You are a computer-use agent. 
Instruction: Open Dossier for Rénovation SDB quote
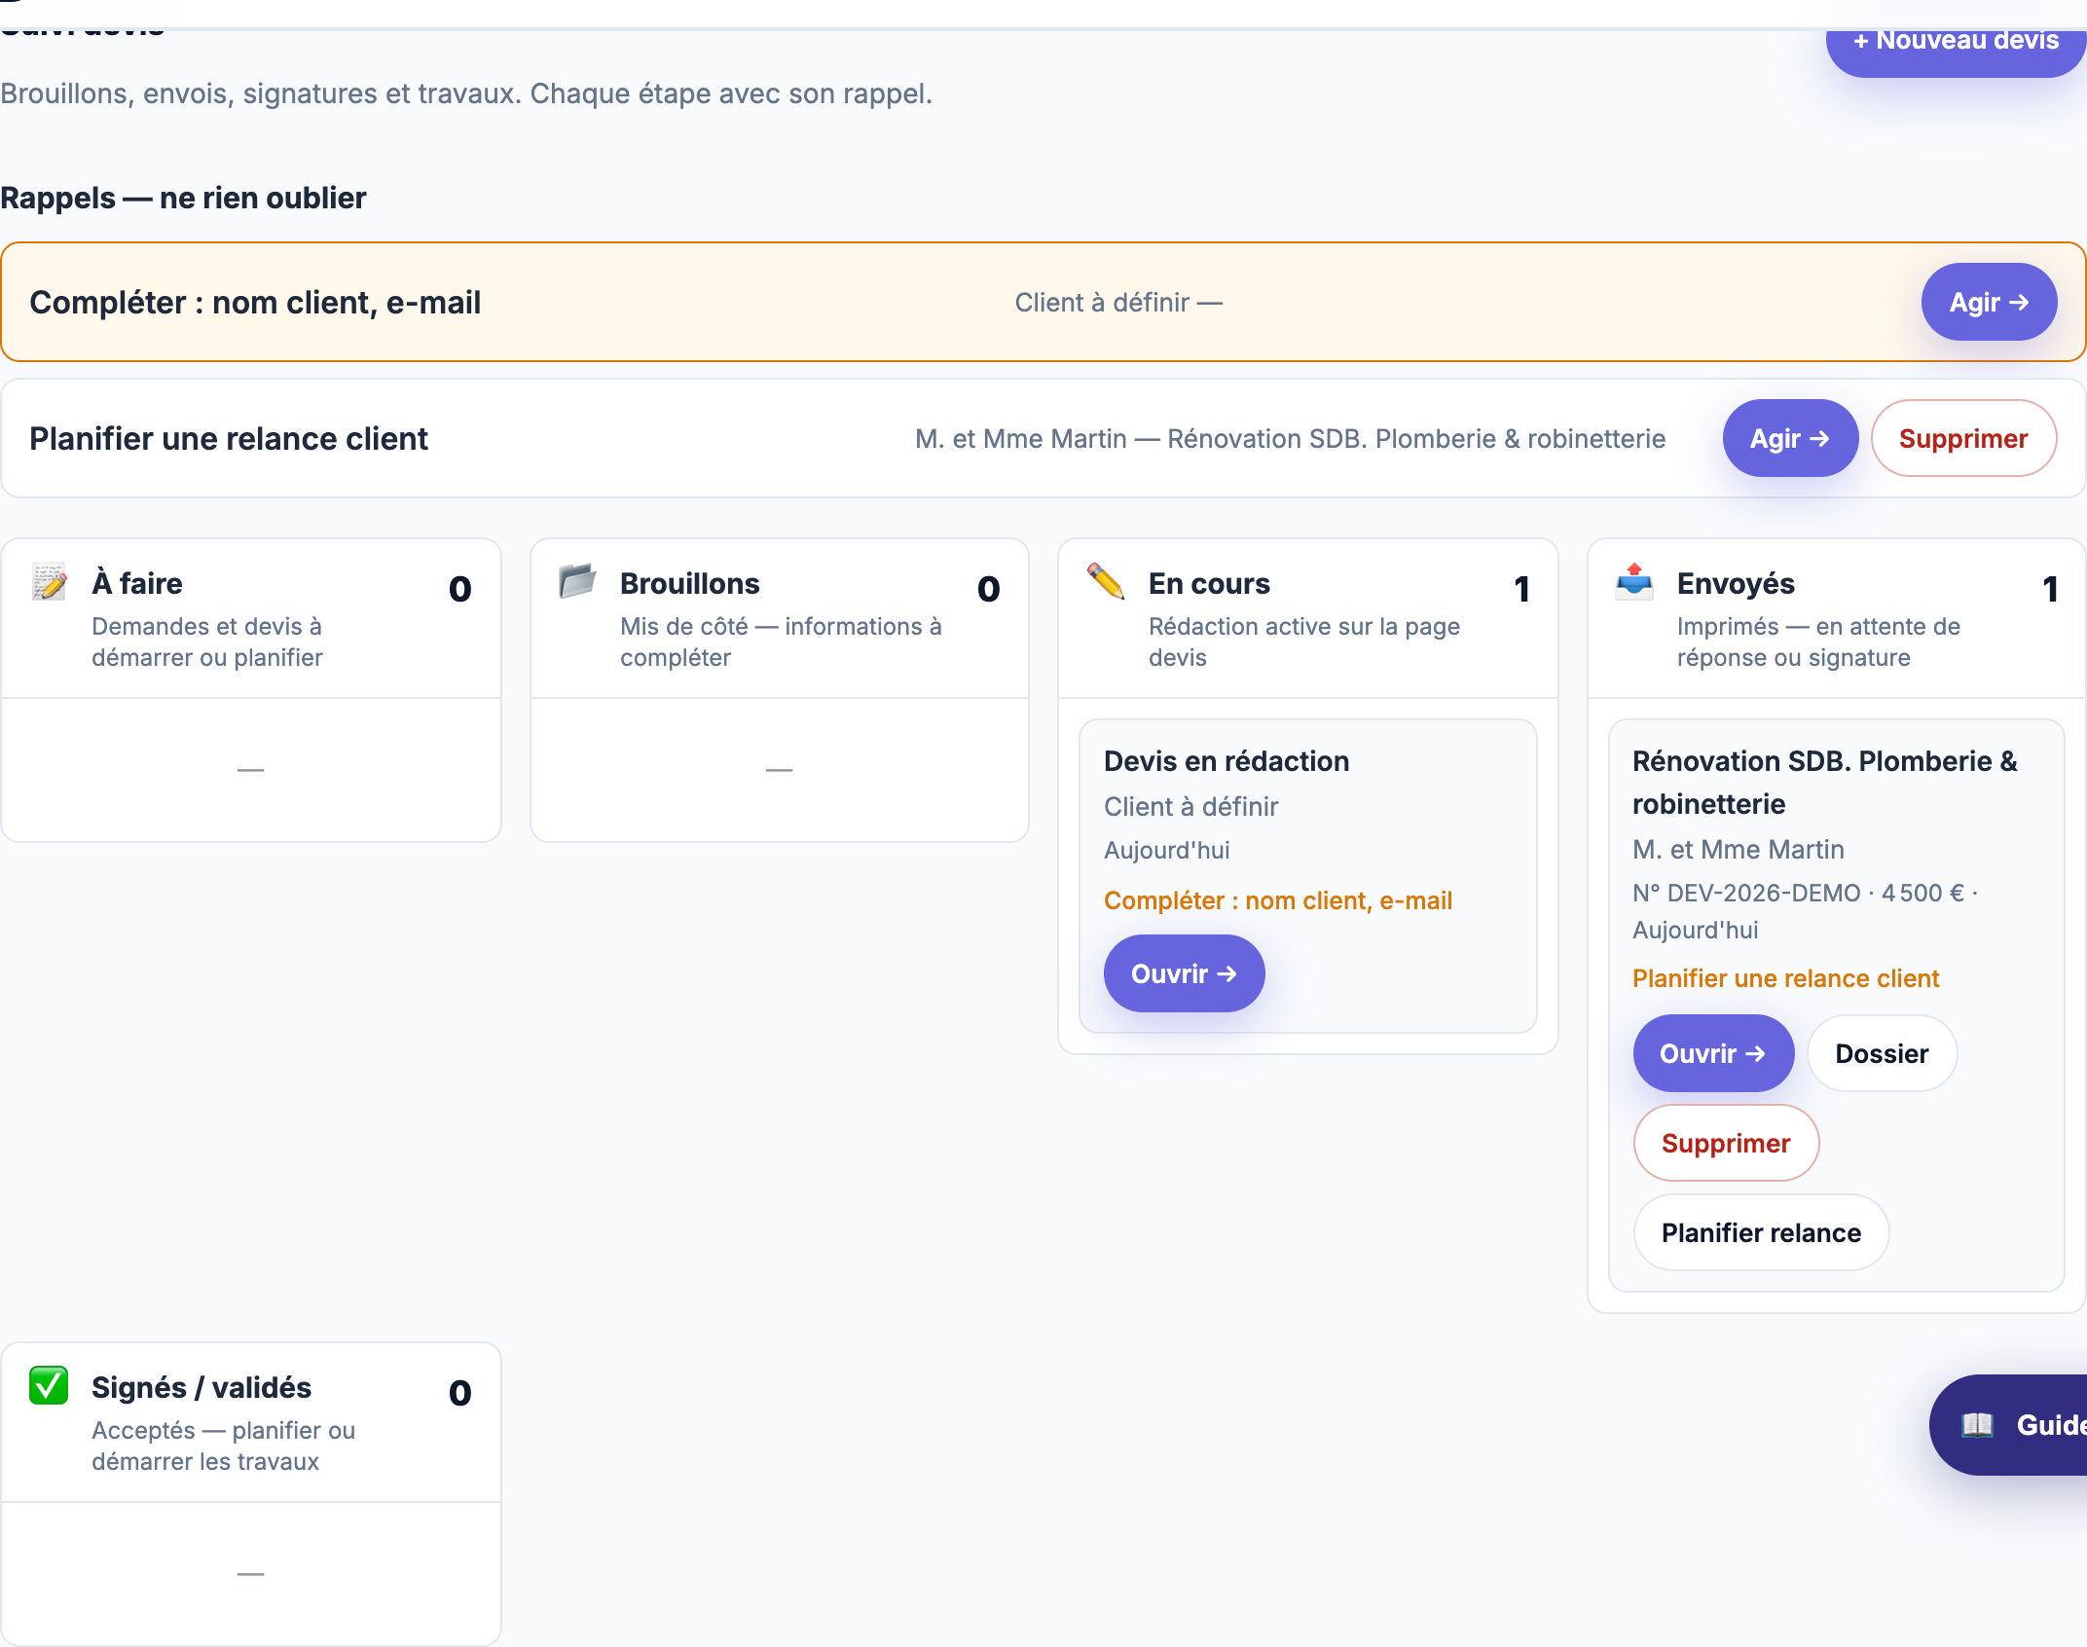click(1882, 1053)
